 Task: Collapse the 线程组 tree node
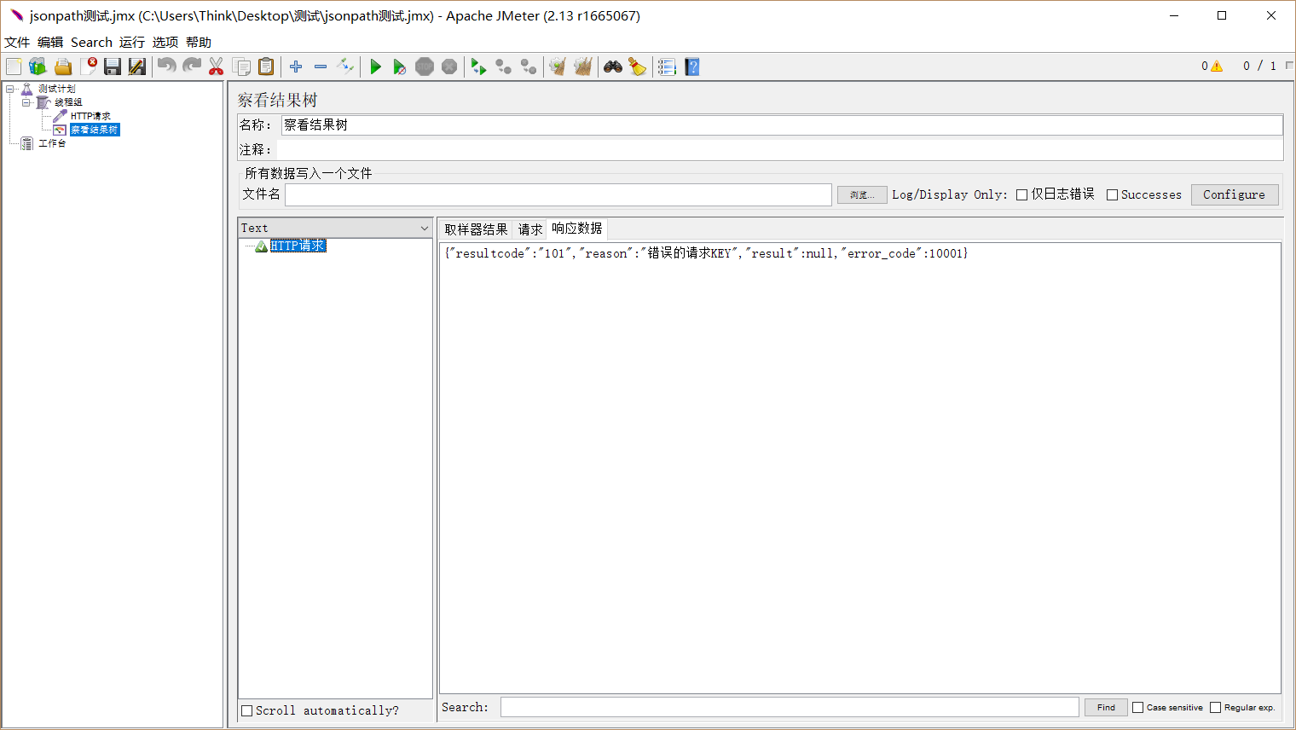click(26, 102)
